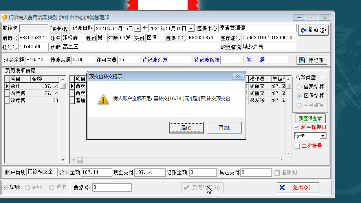
Task: Focus the 票据号 input field
Action: point(112,188)
